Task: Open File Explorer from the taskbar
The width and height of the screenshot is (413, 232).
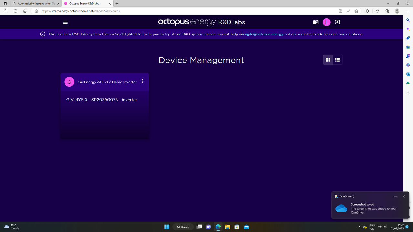Action: pos(227,227)
